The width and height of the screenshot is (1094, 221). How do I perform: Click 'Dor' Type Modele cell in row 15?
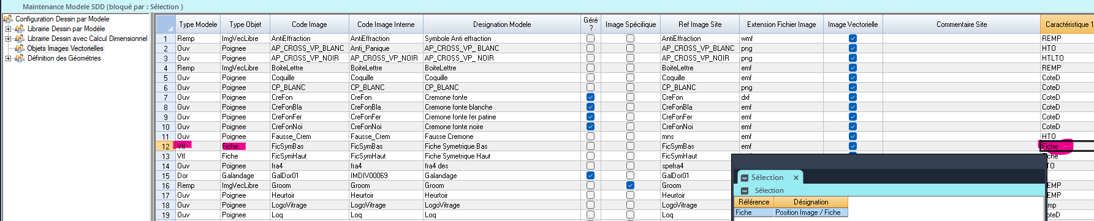click(x=197, y=176)
